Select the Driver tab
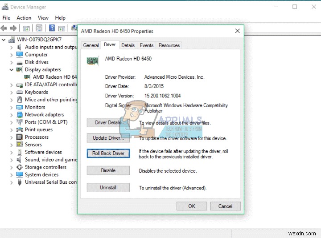Image resolution: width=321 pixels, height=238 pixels. (x=110, y=45)
